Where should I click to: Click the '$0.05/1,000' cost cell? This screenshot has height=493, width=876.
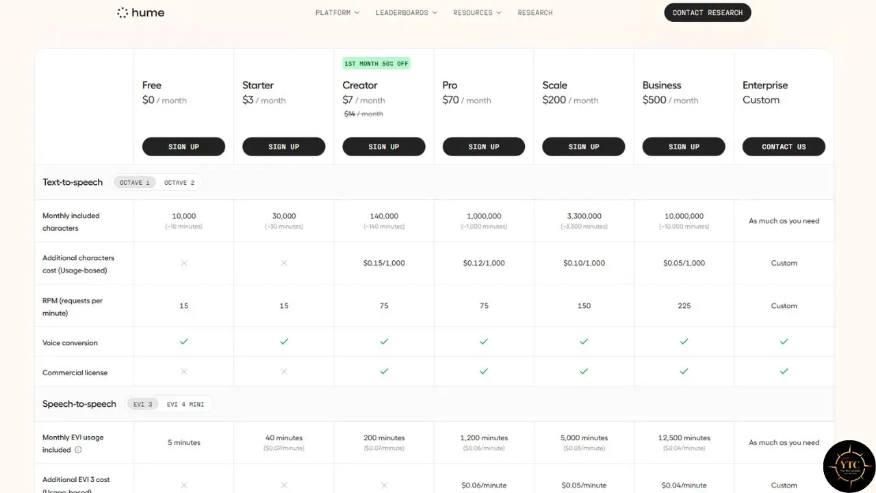pos(684,263)
